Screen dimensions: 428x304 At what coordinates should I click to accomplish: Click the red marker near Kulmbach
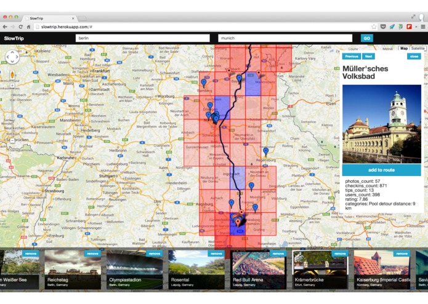tap(229, 72)
